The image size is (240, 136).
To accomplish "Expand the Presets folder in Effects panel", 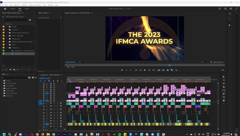I will (2, 81).
